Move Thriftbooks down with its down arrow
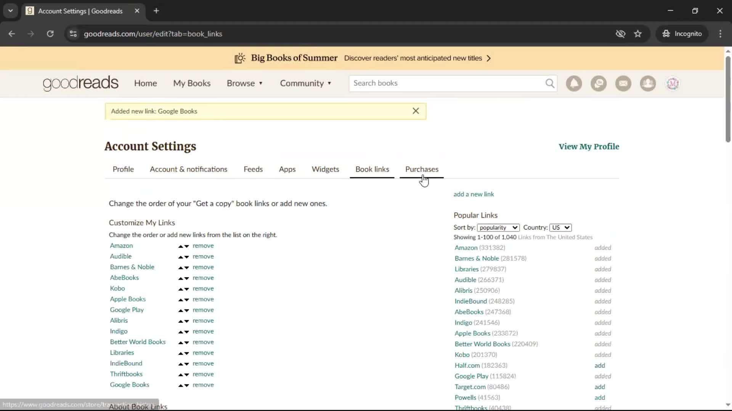Image resolution: width=732 pixels, height=411 pixels. tap(186, 375)
